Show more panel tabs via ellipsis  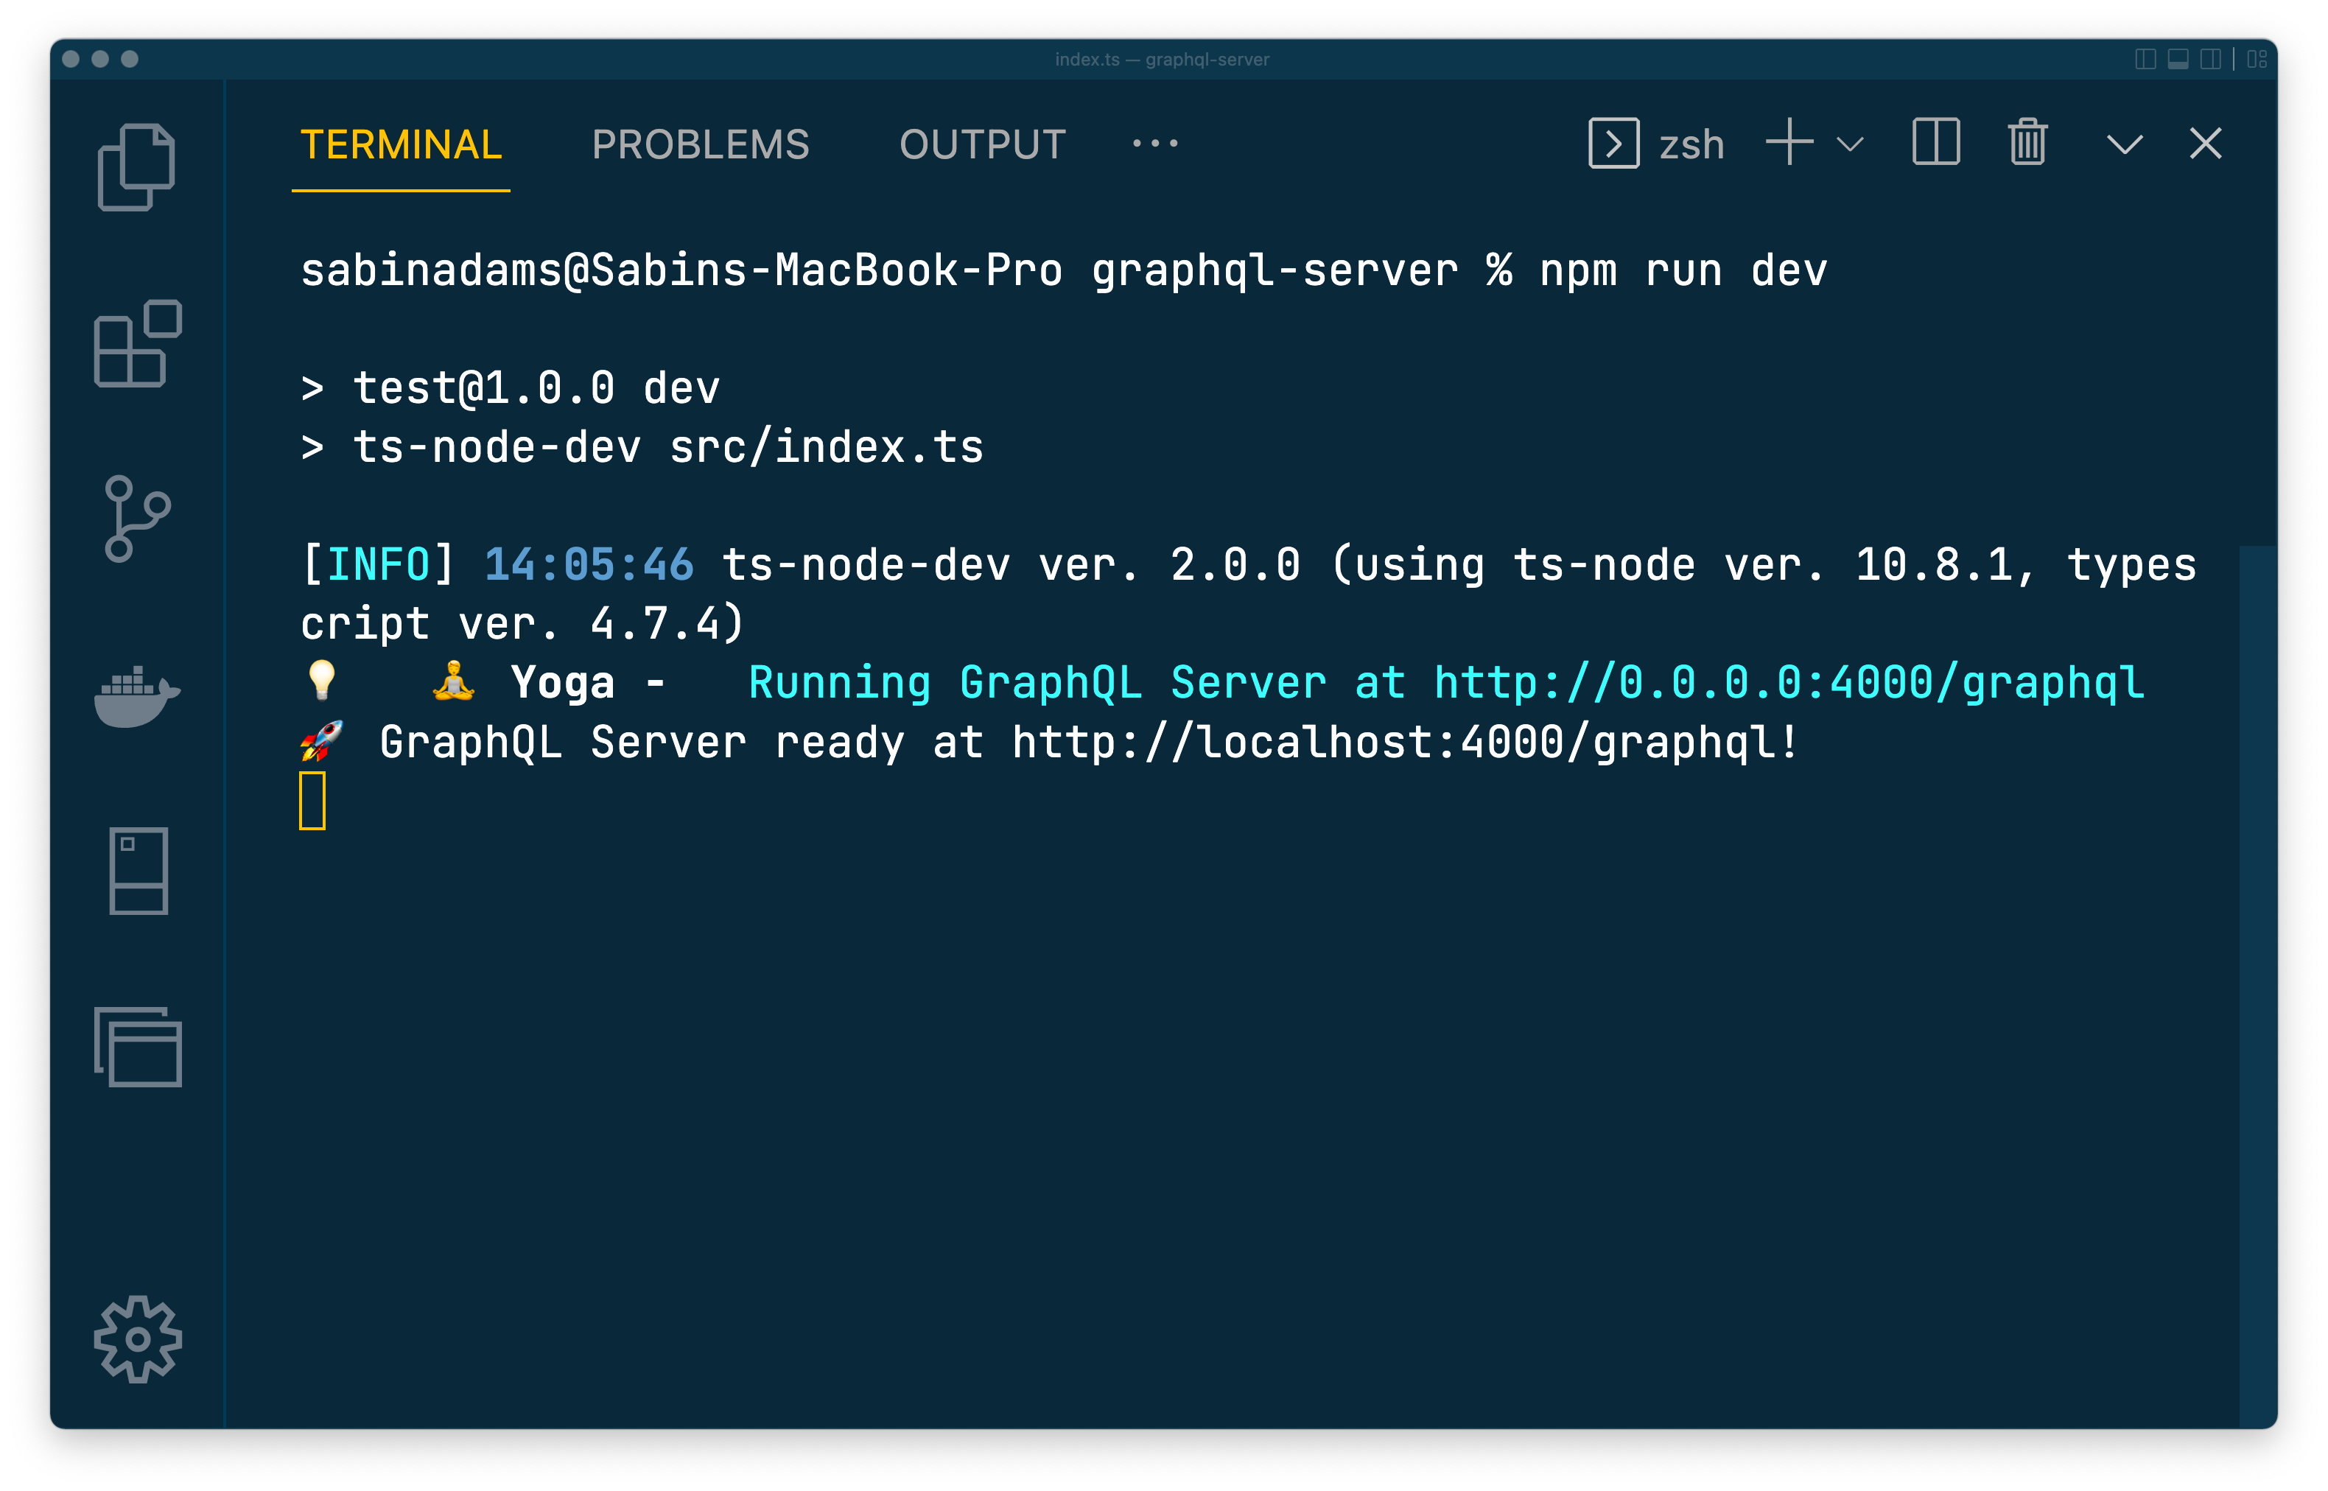pos(1155,144)
